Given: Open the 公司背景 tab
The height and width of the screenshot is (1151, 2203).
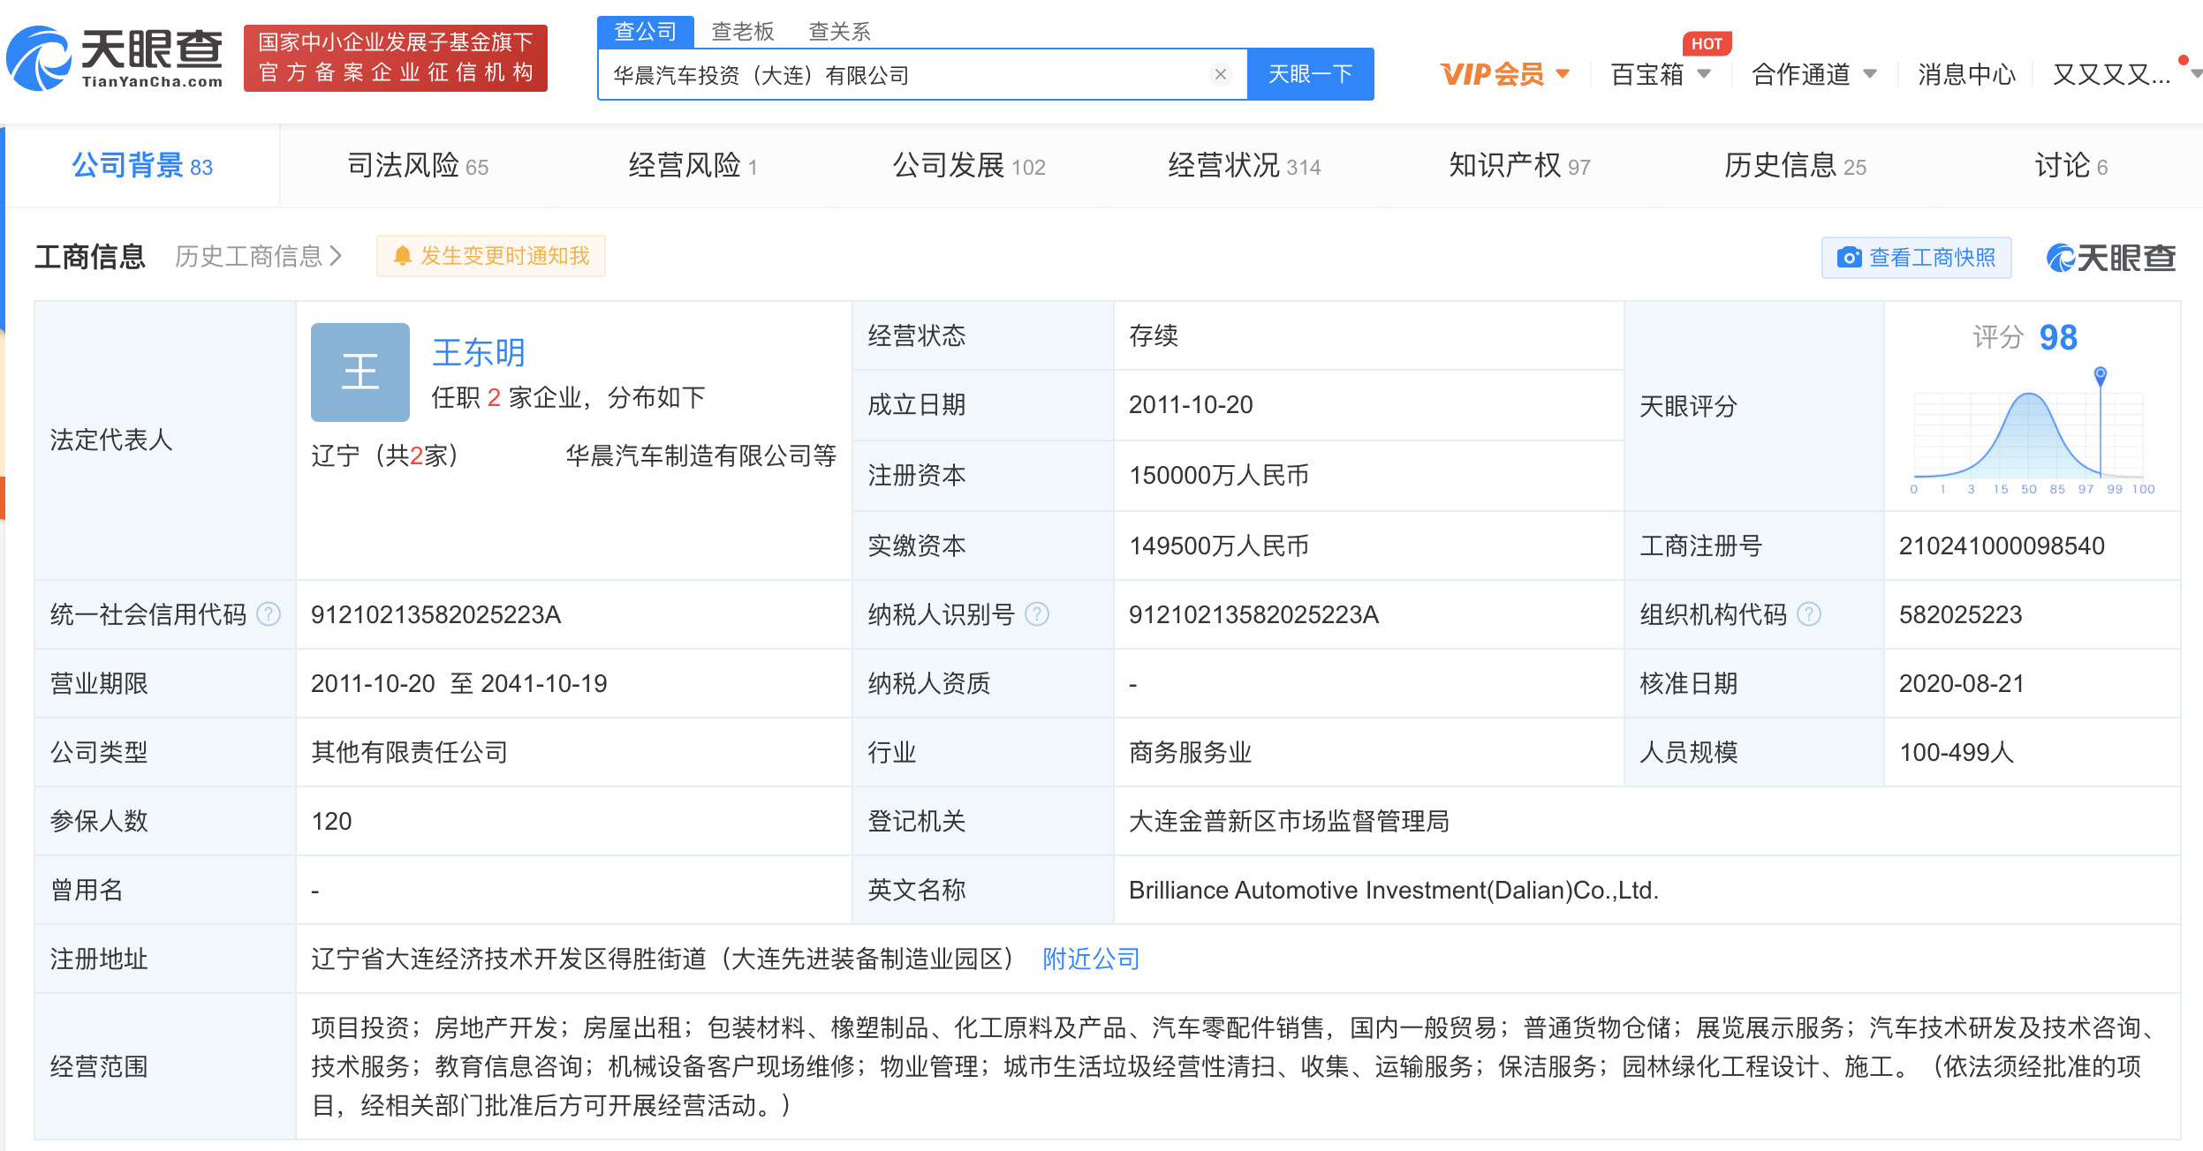Looking at the screenshot, I should click(142, 166).
